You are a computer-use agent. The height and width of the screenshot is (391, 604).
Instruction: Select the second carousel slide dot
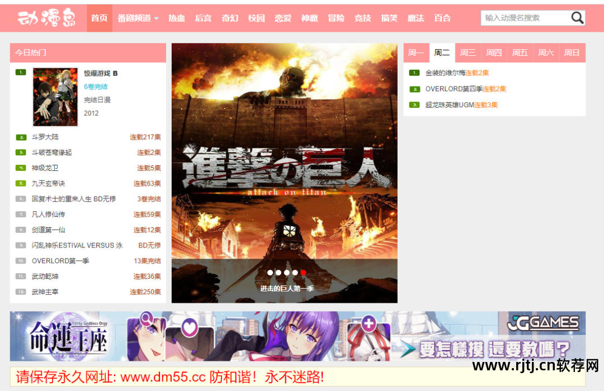[279, 273]
